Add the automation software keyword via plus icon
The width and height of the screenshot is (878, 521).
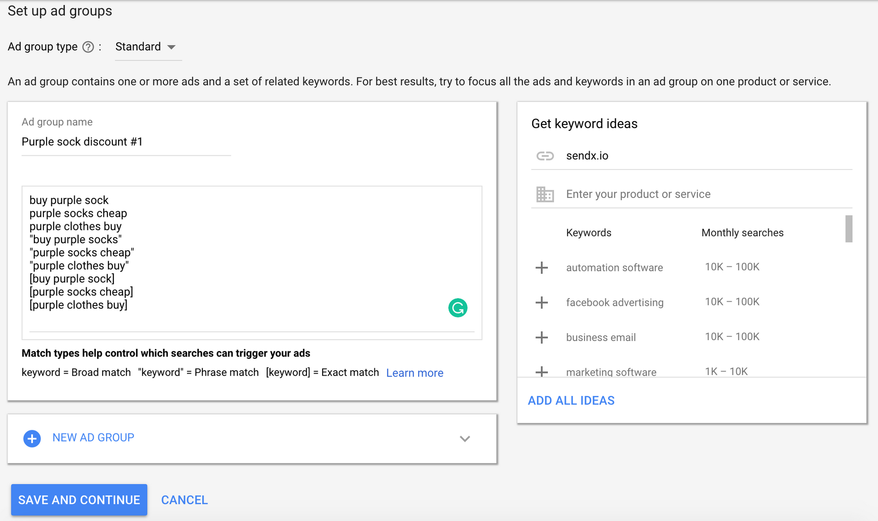(x=542, y=267)
